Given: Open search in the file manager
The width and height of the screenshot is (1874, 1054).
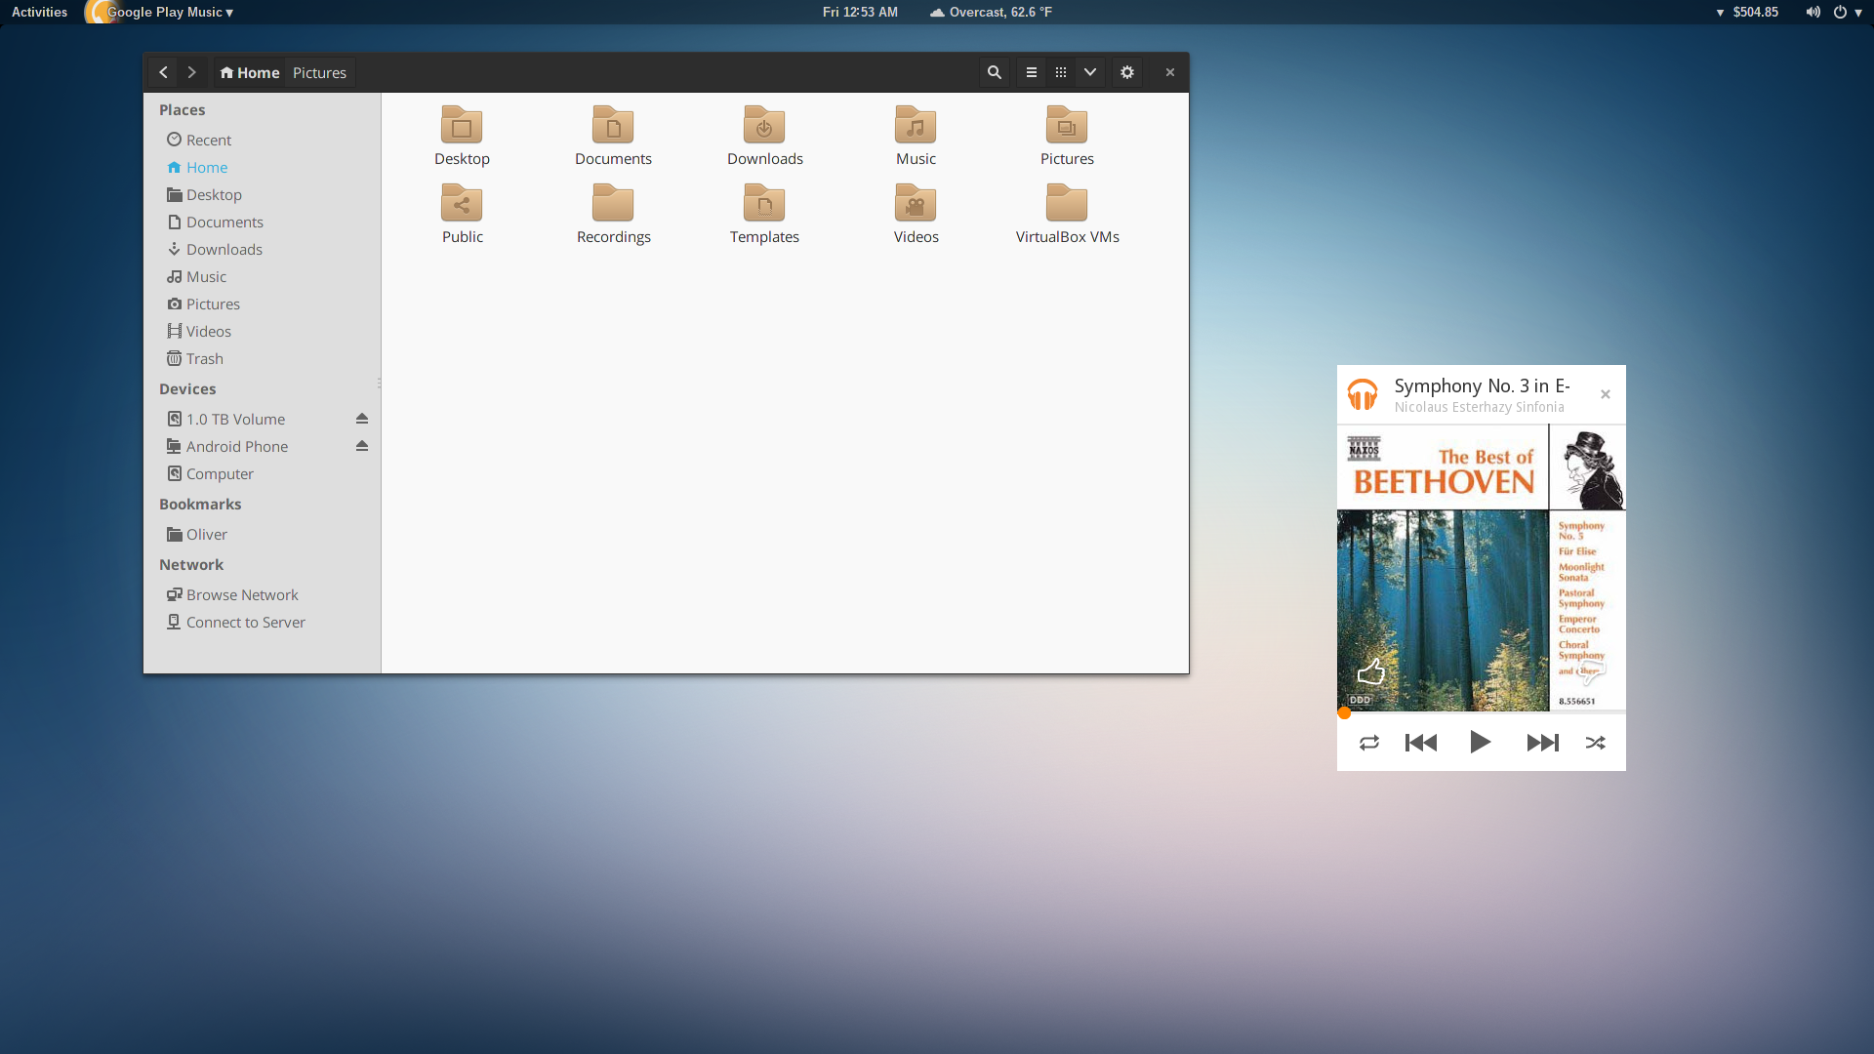Looking at the screenshot, I should coord(994,72).
